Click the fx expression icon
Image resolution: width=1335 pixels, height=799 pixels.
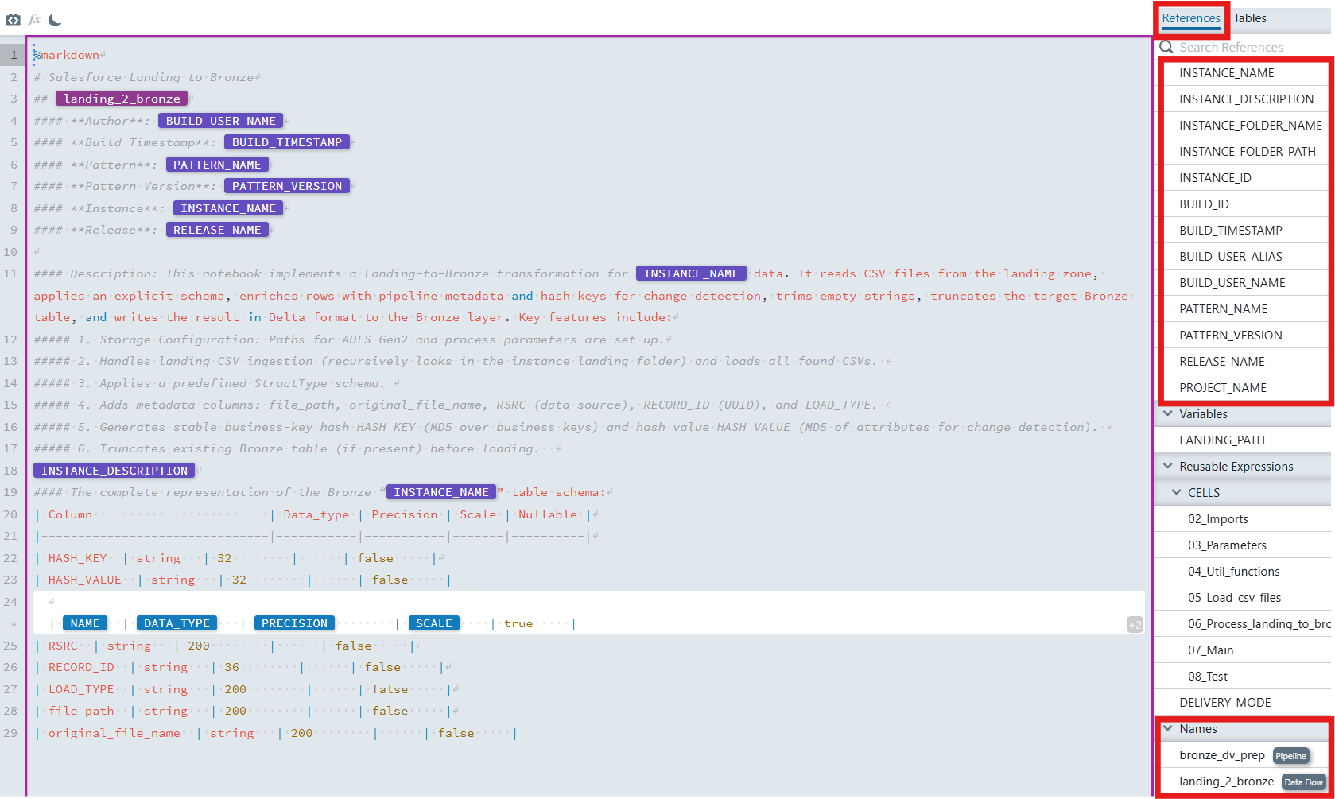click(34, 20)
